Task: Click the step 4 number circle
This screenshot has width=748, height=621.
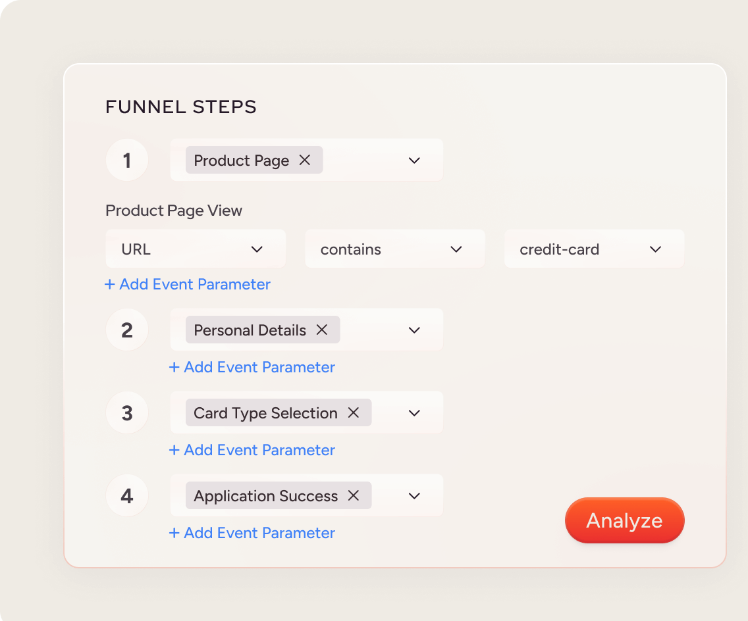Action: pos(127,495)
